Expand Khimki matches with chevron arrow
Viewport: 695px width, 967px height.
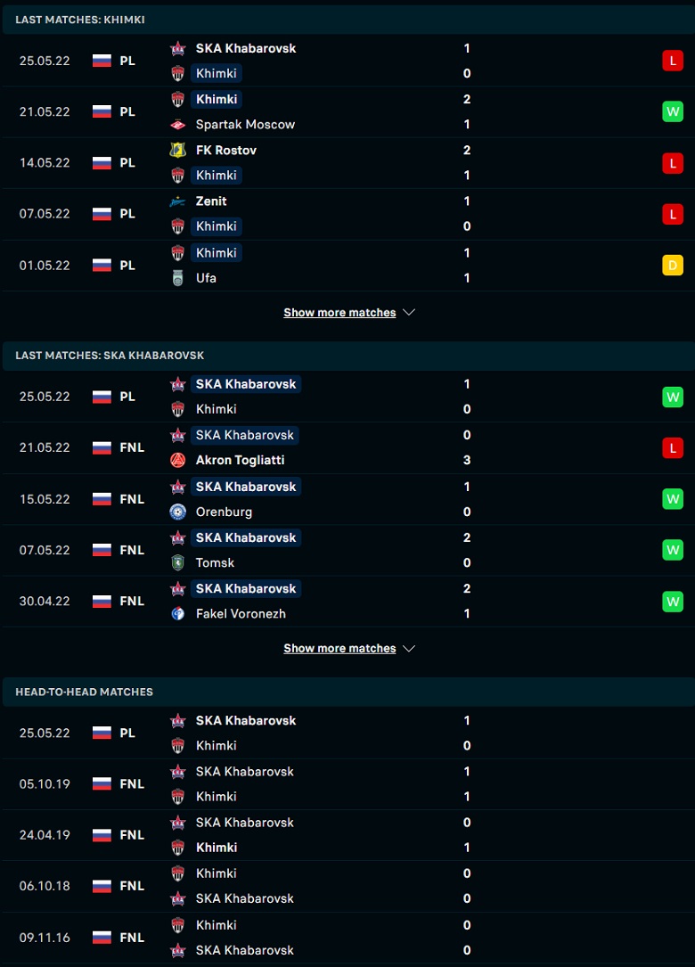click(x=409, y=313)
